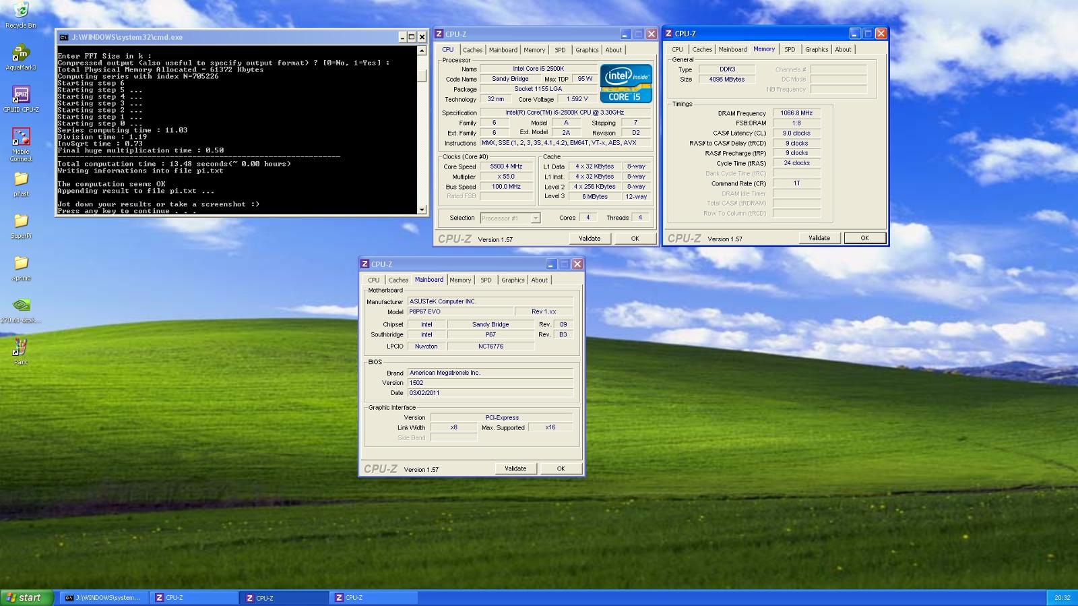Click the DRAM Frequency value 1066.8 MHz

(796, 113)
